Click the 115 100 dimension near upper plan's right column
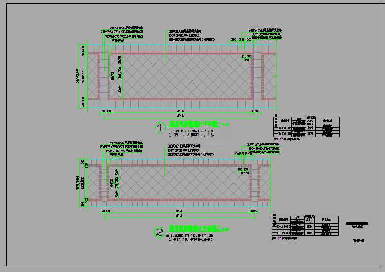 point(247,56)
